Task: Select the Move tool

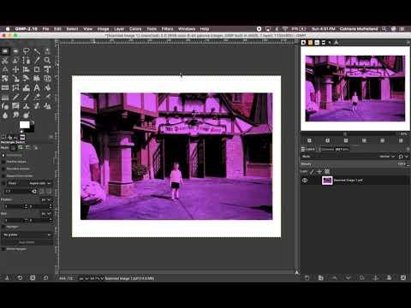Action: coord(15,69)
